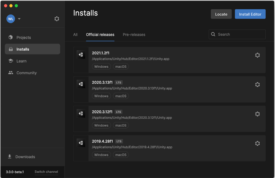Click the macOS tag under 2020.3.12f1
This screenshot has width=275, height=178.
pyautogui.click(x=121, y=125)
